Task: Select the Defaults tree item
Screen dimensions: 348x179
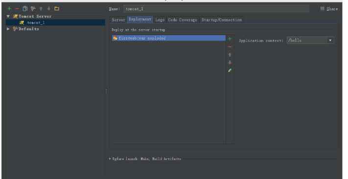Action: pos(28,29)
